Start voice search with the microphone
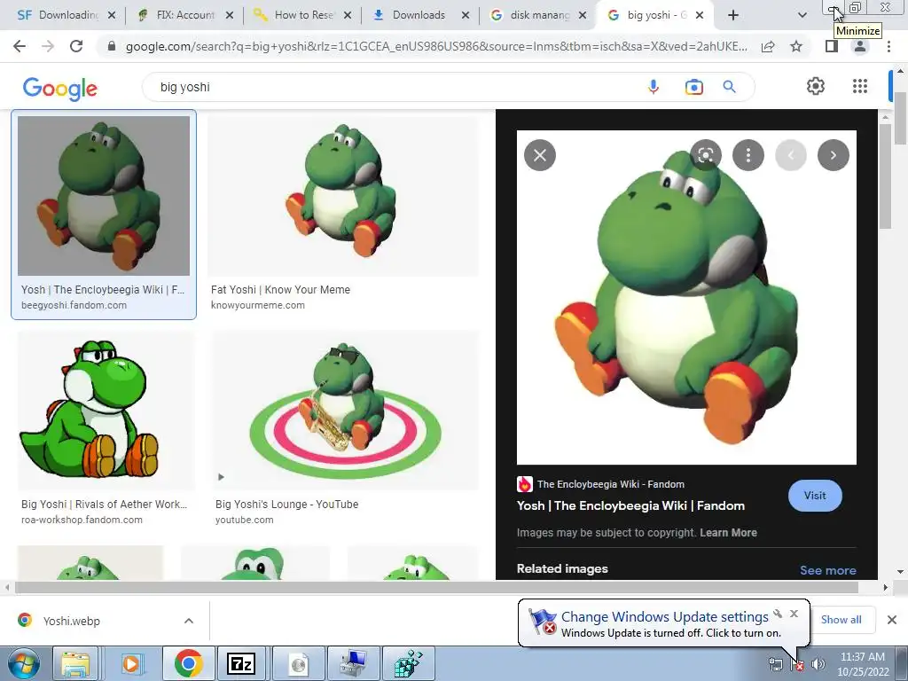 (x=654, y=87)
